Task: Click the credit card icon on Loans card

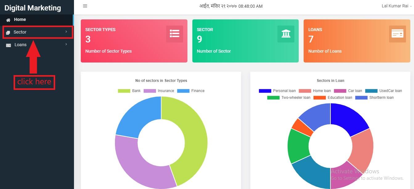Action: [x=397, y=34]
